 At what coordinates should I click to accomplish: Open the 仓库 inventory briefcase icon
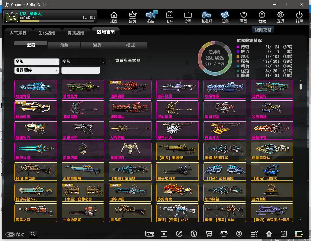(x=188, y=17)
